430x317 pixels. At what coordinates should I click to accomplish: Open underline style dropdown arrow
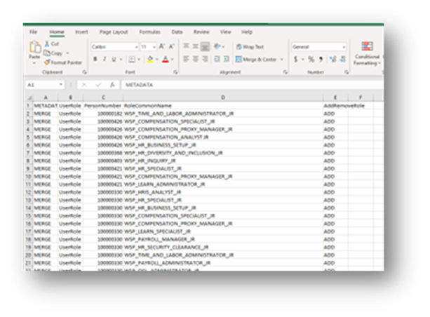(x=121, y=59)
